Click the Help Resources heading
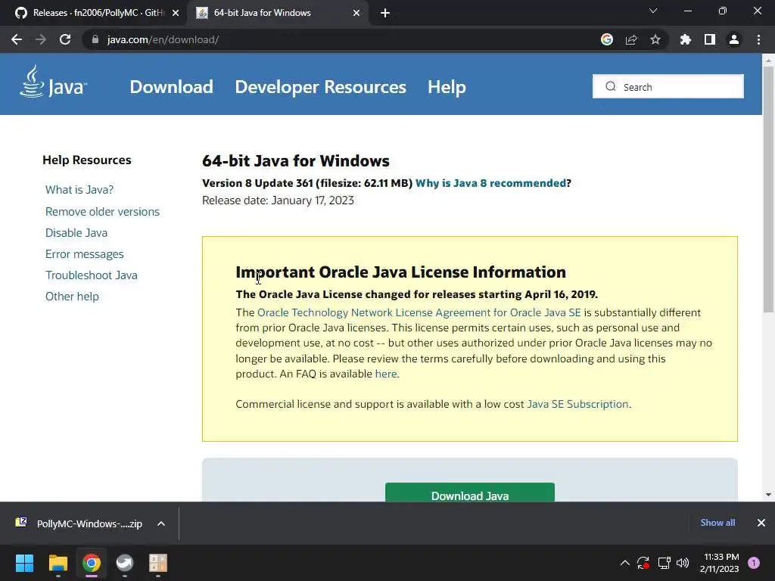The width and height of the screenshot is (775, 581). pyautogui.click(x=87, y=160)
